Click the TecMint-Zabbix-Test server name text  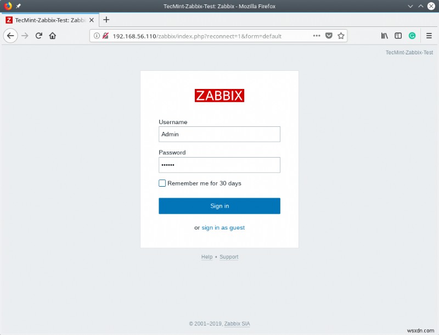point(409,52)
